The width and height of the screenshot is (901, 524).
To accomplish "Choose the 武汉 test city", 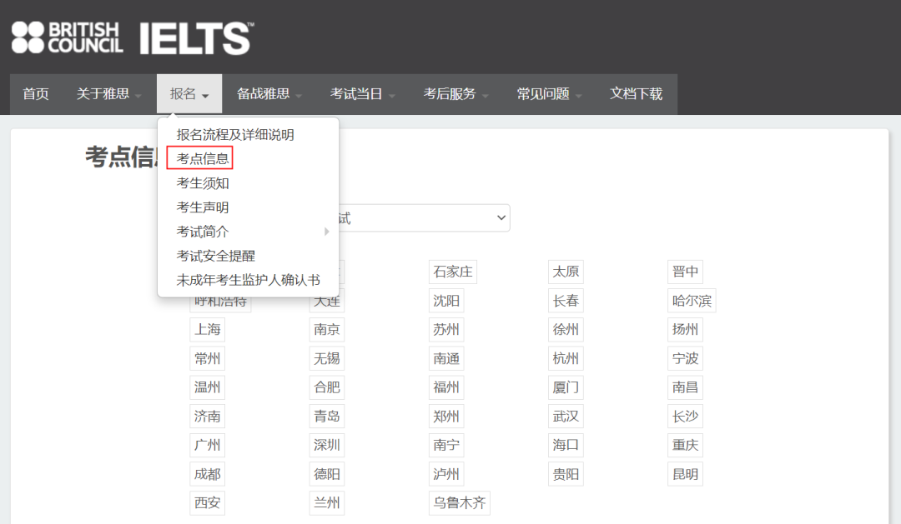I will [566, 416].
